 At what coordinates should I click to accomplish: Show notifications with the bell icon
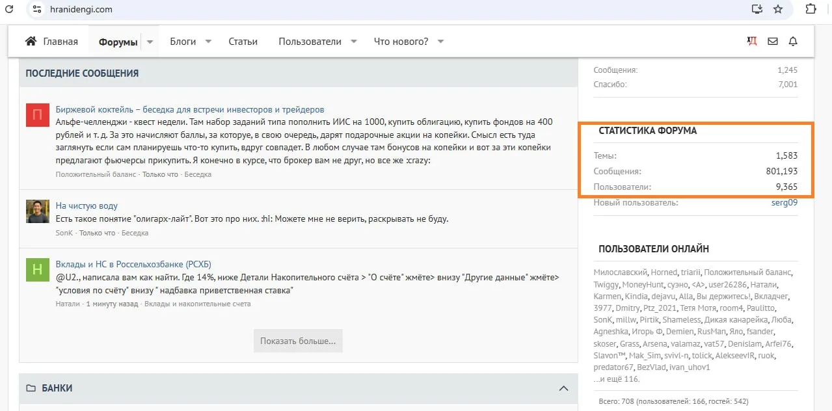pos(793,42)
